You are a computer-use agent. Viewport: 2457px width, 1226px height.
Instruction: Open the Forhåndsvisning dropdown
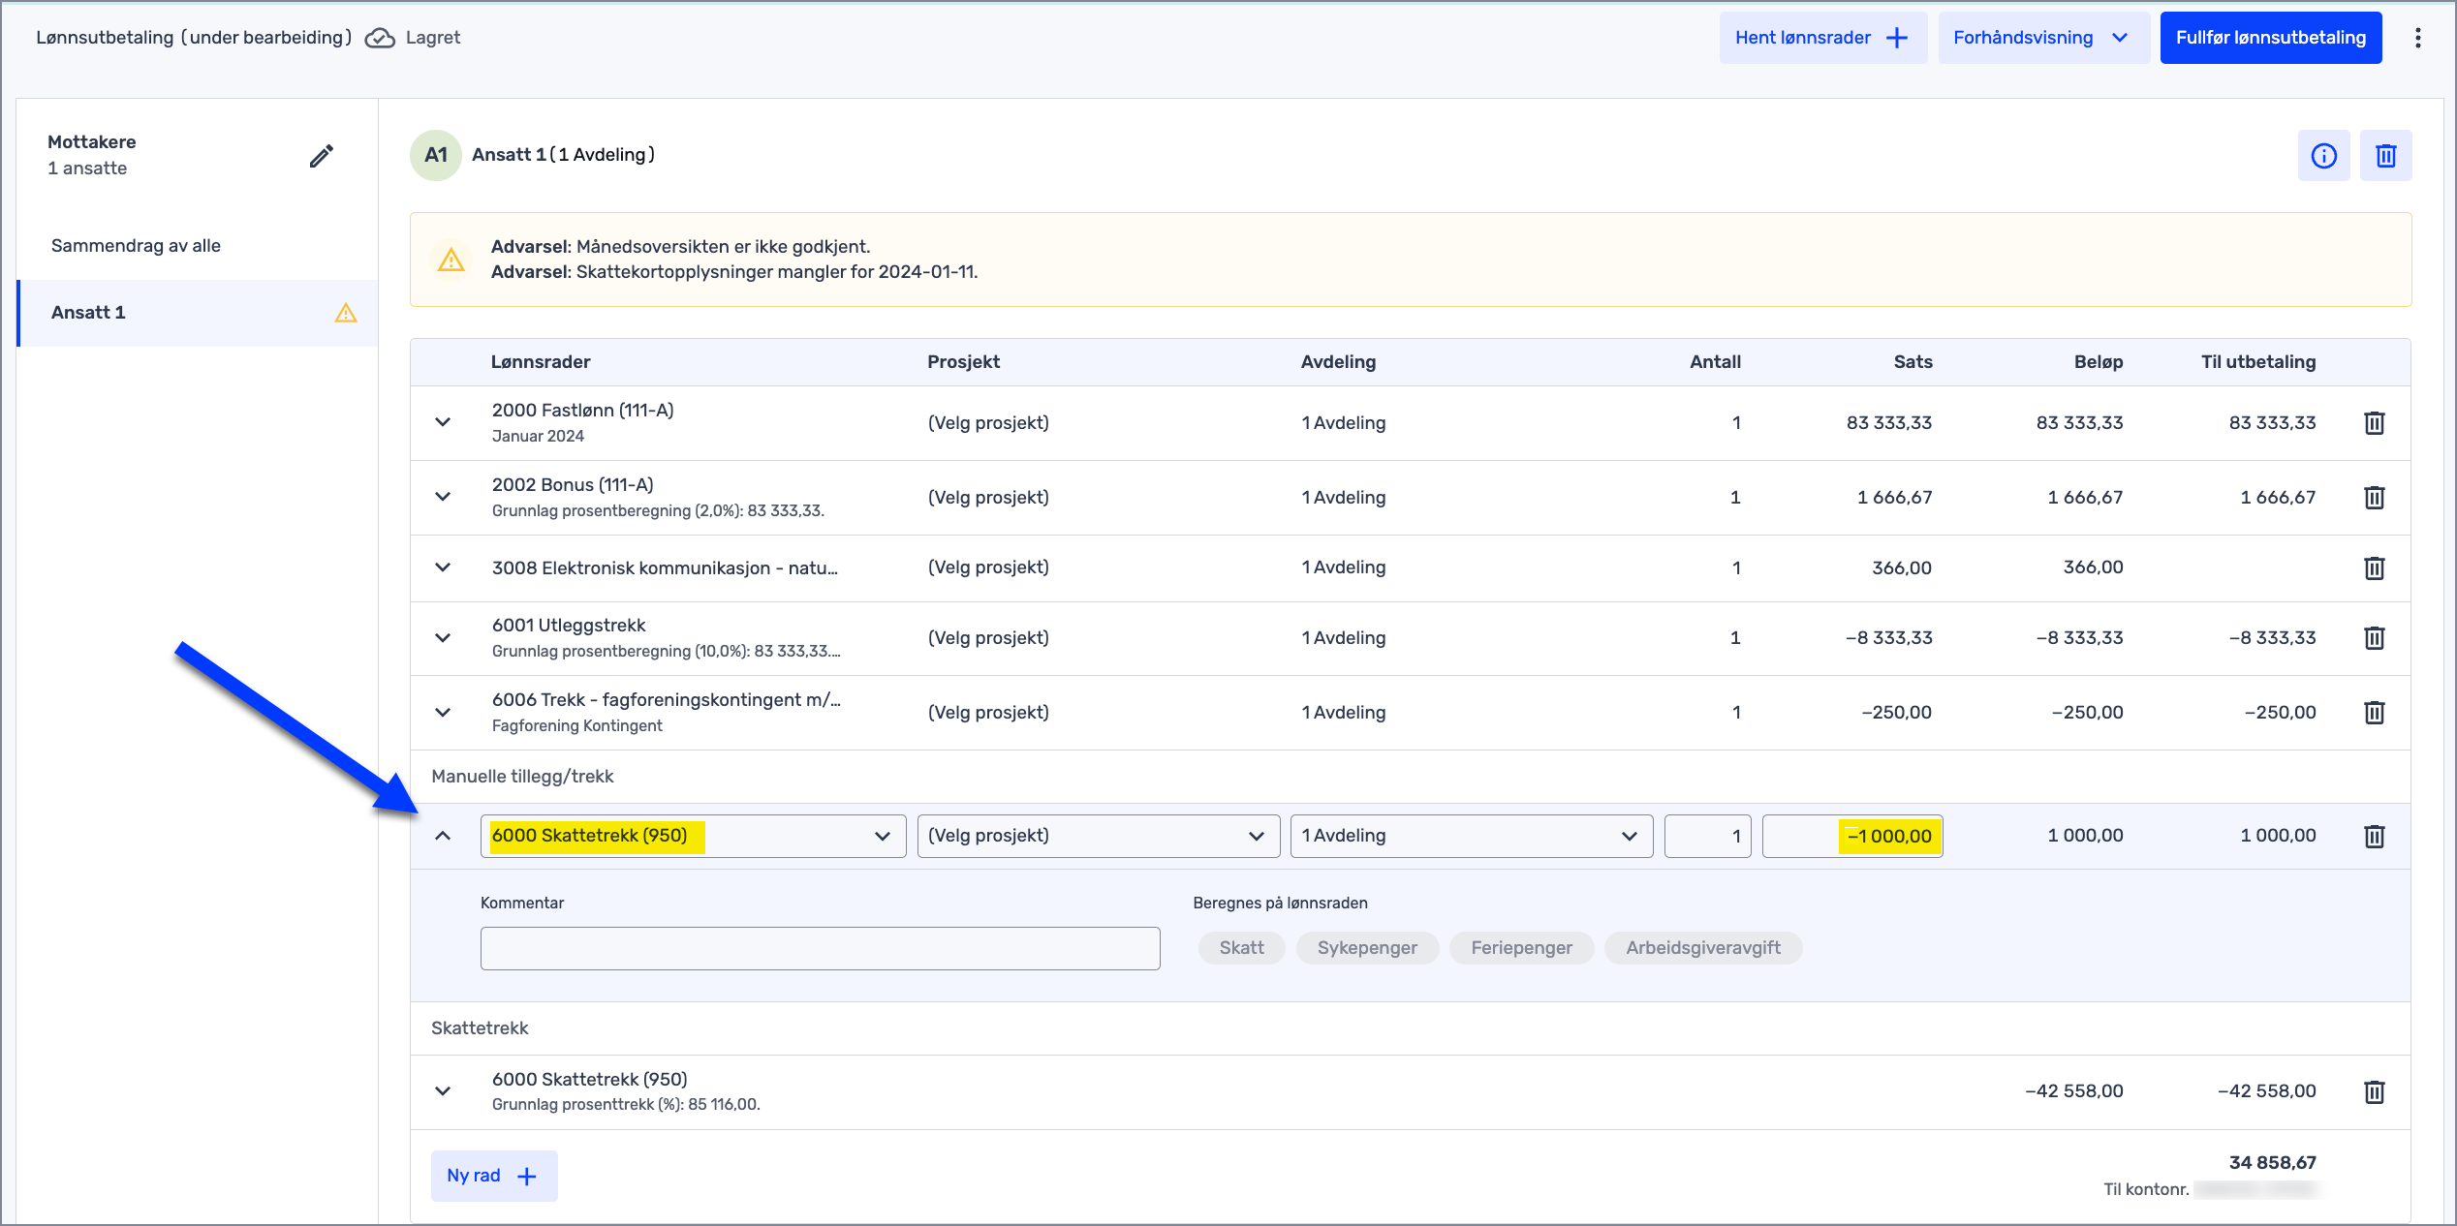tap(2042, 38)
